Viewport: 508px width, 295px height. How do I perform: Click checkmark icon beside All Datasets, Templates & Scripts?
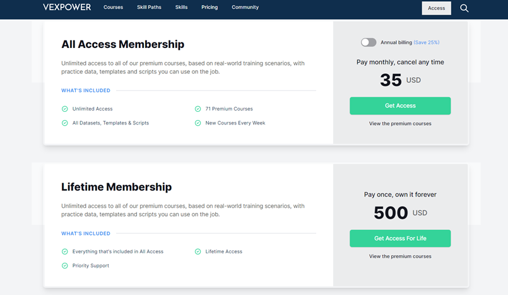click(65, 123)
